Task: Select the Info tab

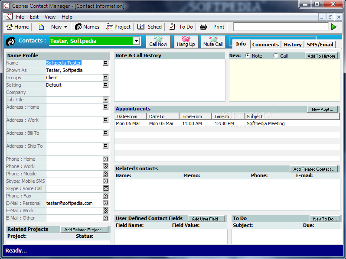Action: (x=241, y=44)
